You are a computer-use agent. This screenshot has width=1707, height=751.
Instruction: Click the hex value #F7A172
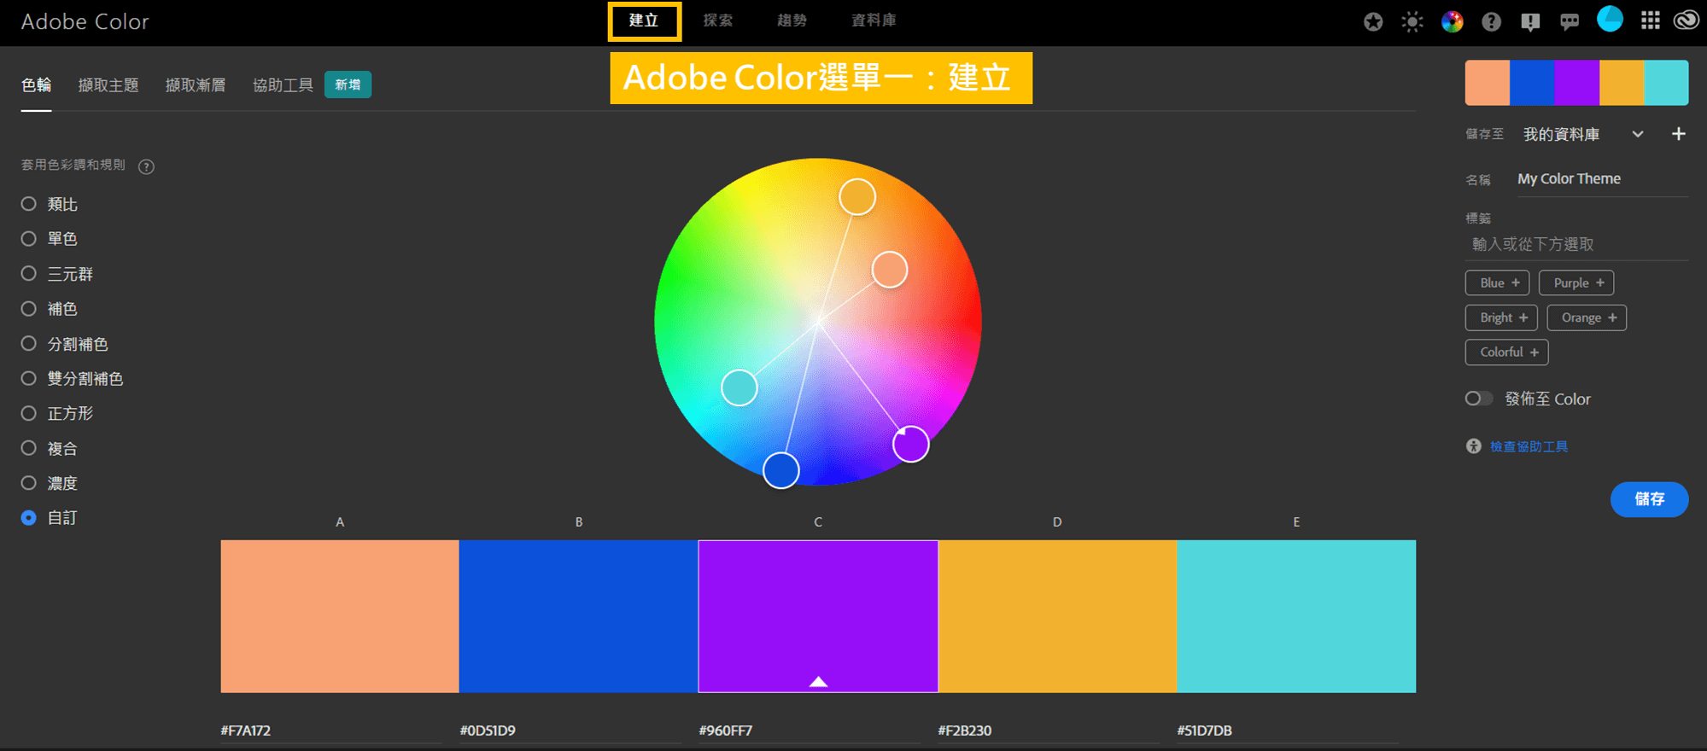[246, 731]
